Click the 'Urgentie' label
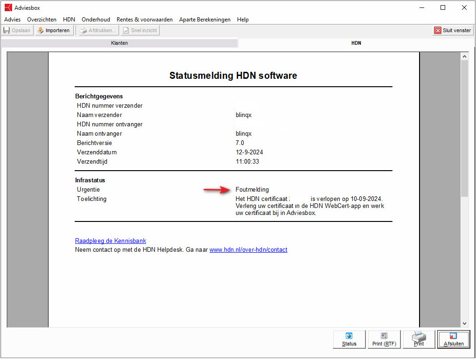This screenshot has width=476, height=359. (x=88, y=189)
